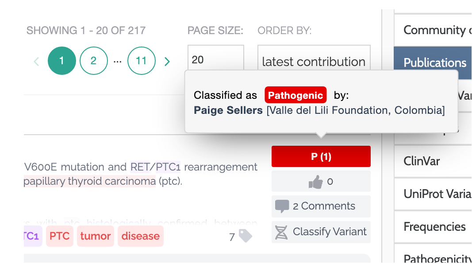The image size is (472, 264).
Task: Open the page size dropdown showing 20
Action: pos(215,60)
